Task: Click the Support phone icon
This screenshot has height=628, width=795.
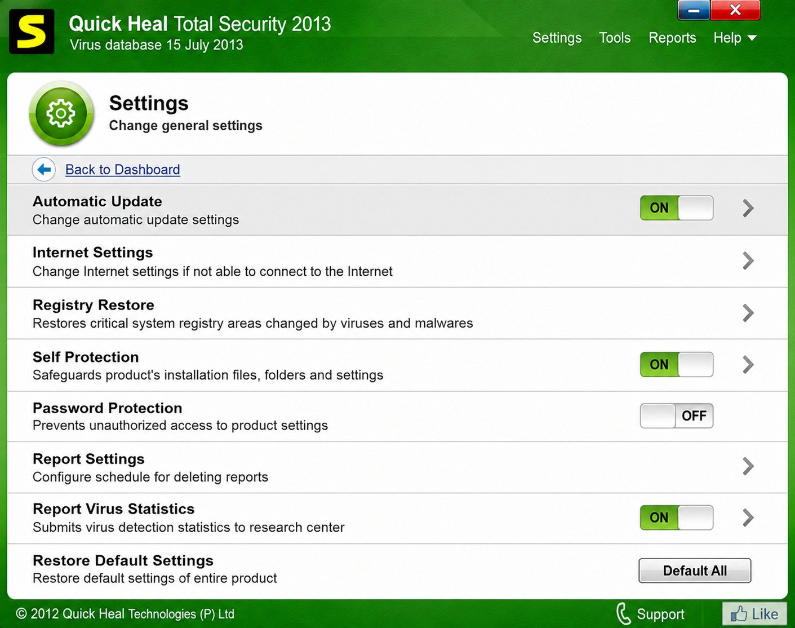Action: (x=623, y=613)
